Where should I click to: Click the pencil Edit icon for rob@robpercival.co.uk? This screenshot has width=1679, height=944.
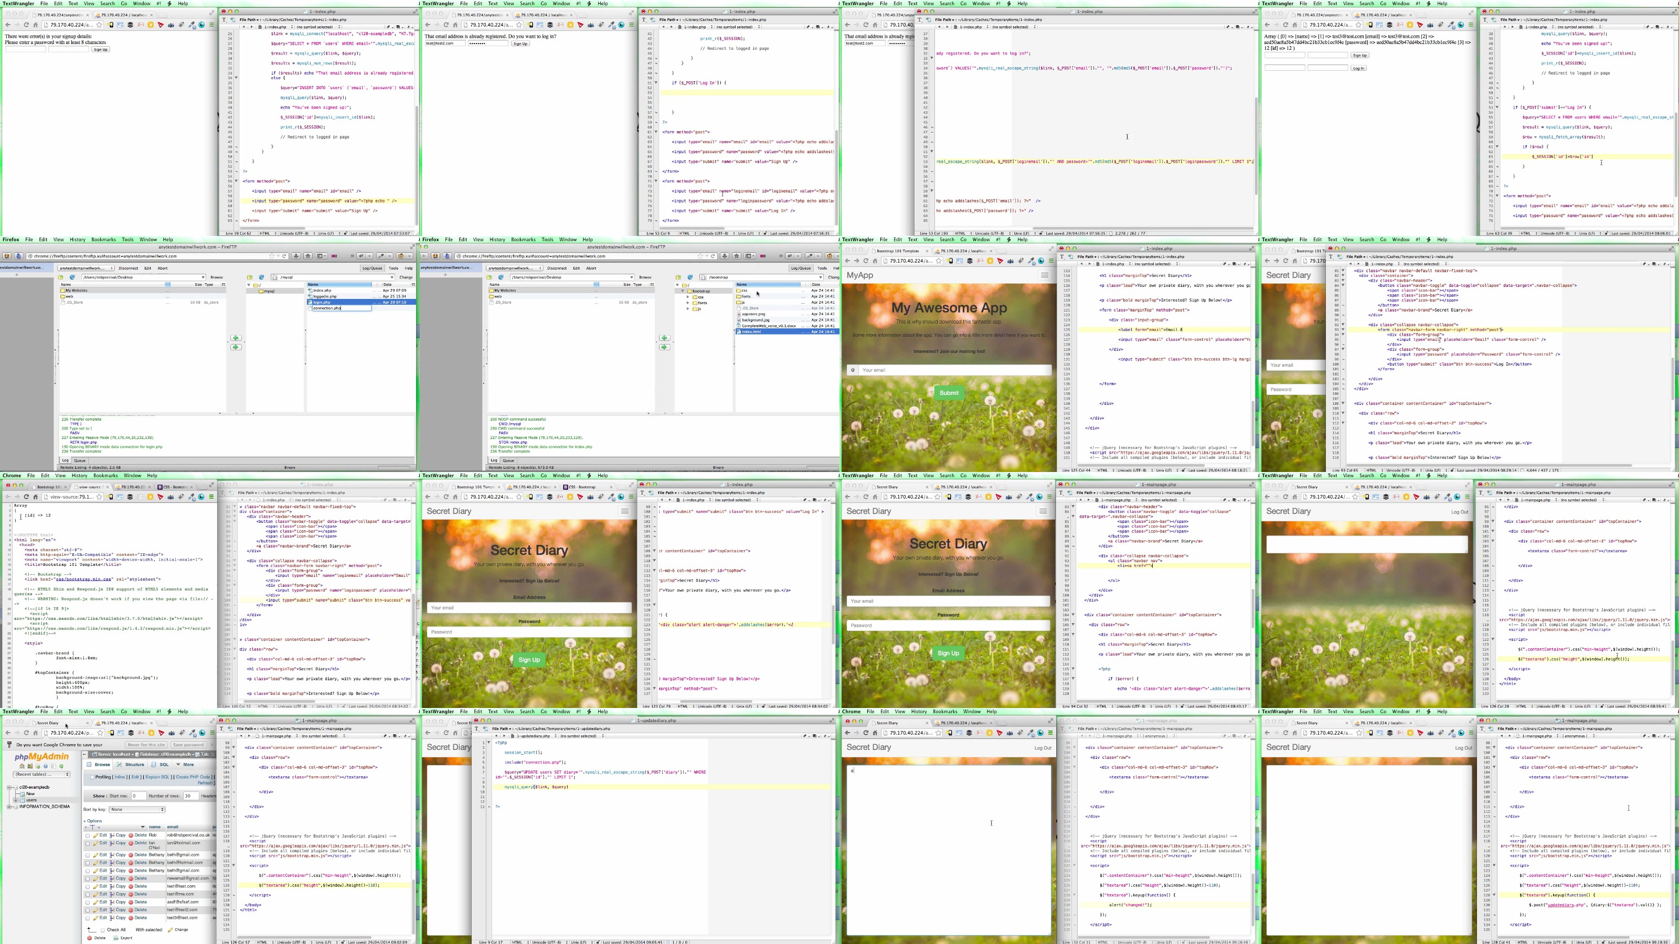(x=96, y=836)
